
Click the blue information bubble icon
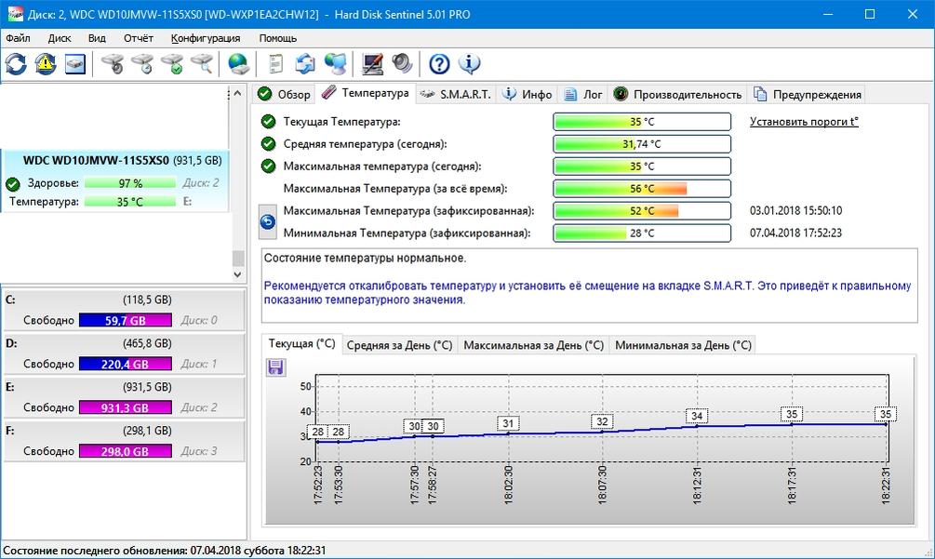click(x=469, y=64)
